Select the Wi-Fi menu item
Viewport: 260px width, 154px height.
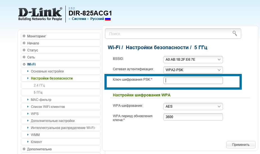tap(61, 64)
